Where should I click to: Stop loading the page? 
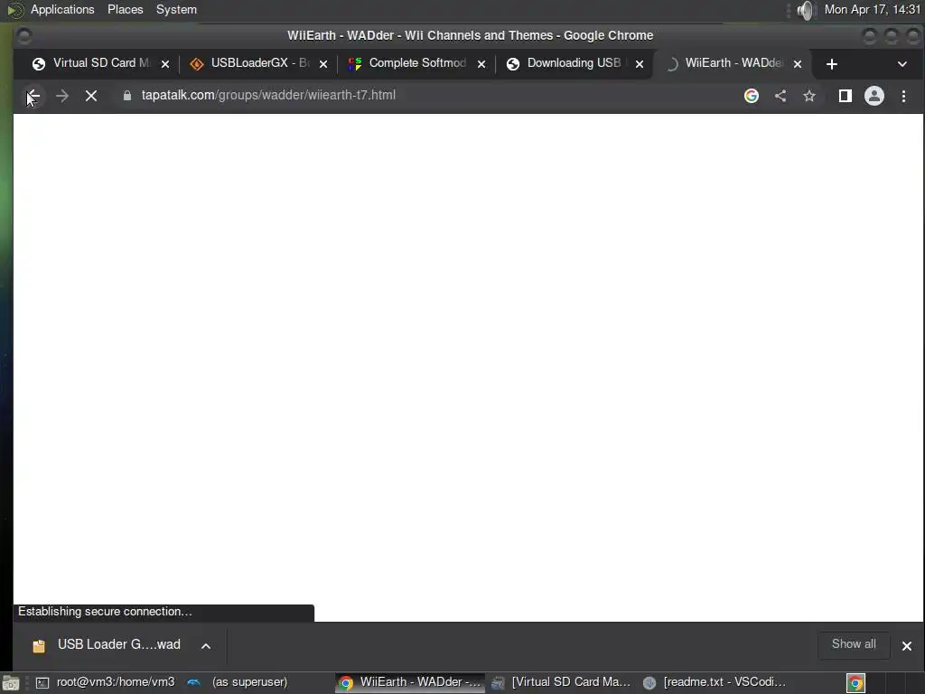(91, 96)
